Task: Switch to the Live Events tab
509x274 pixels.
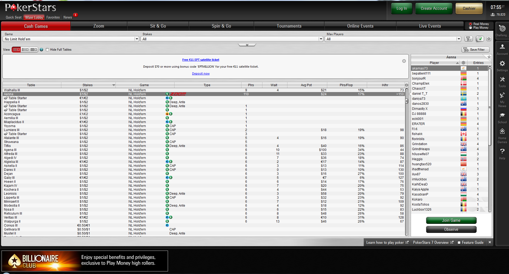Action: (x=430, y=26)
